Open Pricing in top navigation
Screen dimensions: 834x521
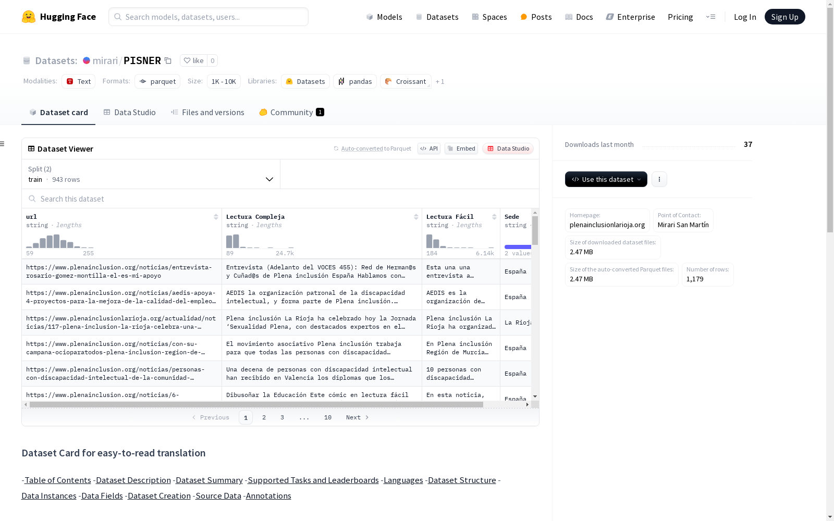point(680,17)
